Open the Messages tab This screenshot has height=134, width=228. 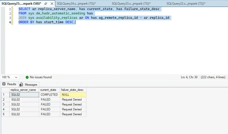pyautogui.click(x=29, y=85)
